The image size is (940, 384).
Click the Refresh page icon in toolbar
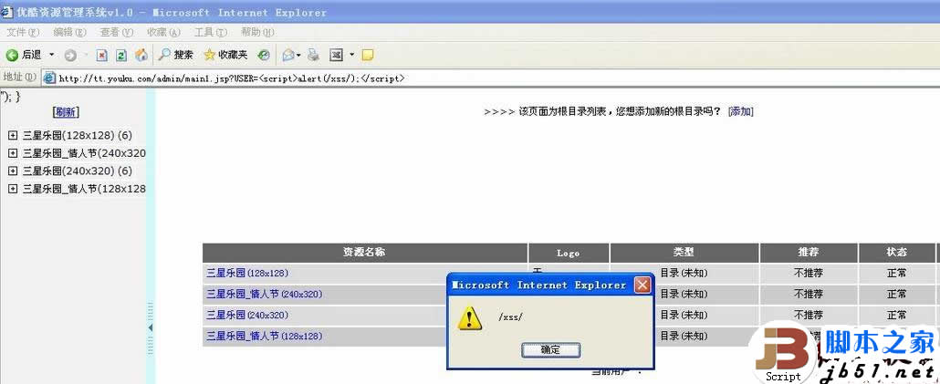pos(120,55)
